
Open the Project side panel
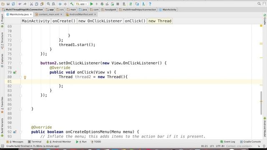click(2, 21)
